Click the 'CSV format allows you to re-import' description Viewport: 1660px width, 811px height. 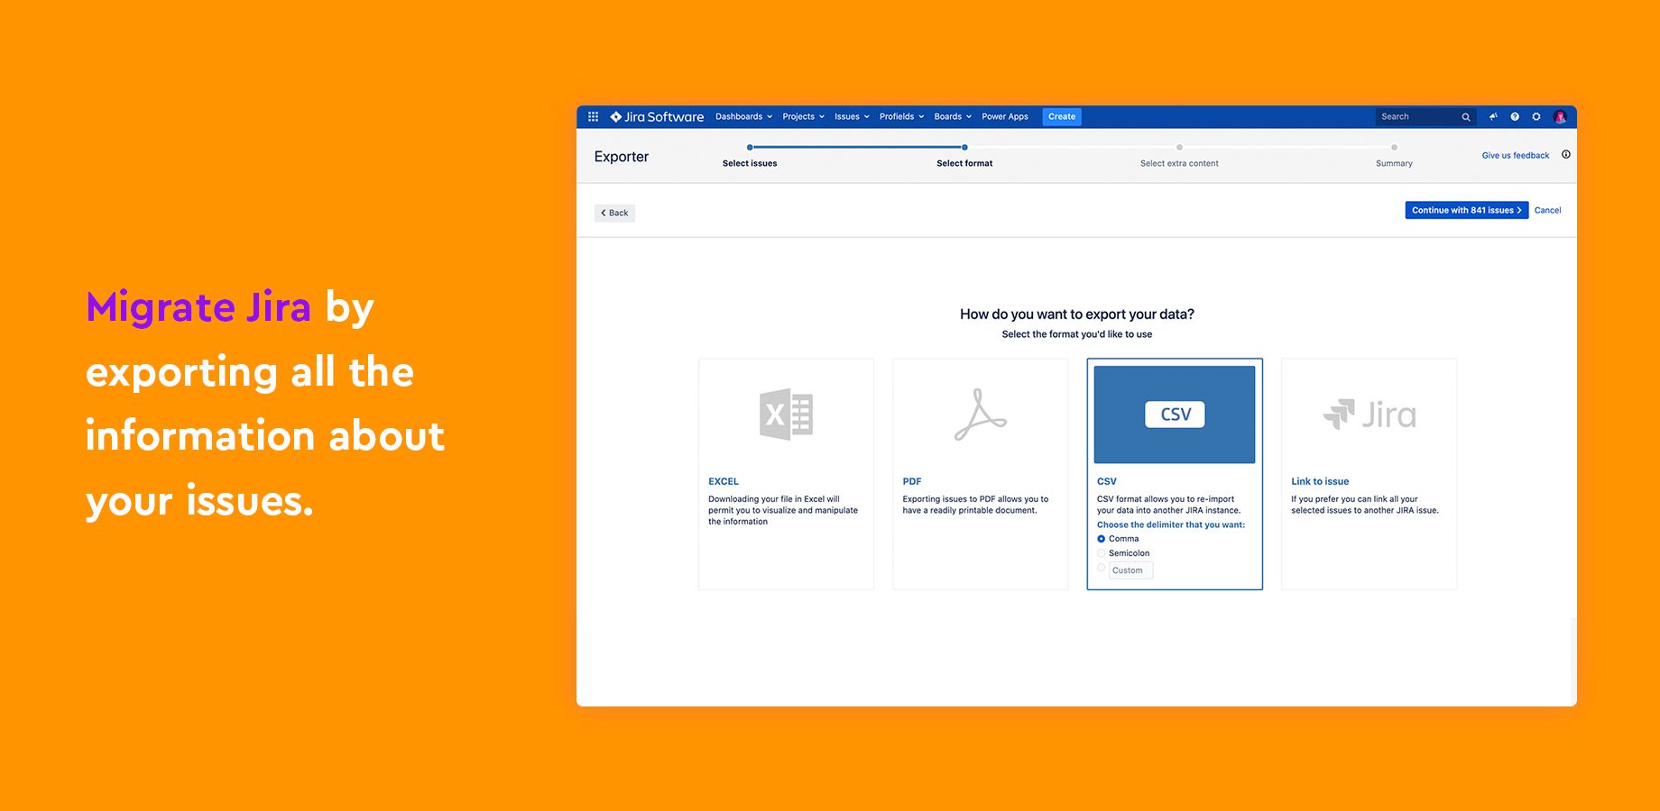[1169, 505]
